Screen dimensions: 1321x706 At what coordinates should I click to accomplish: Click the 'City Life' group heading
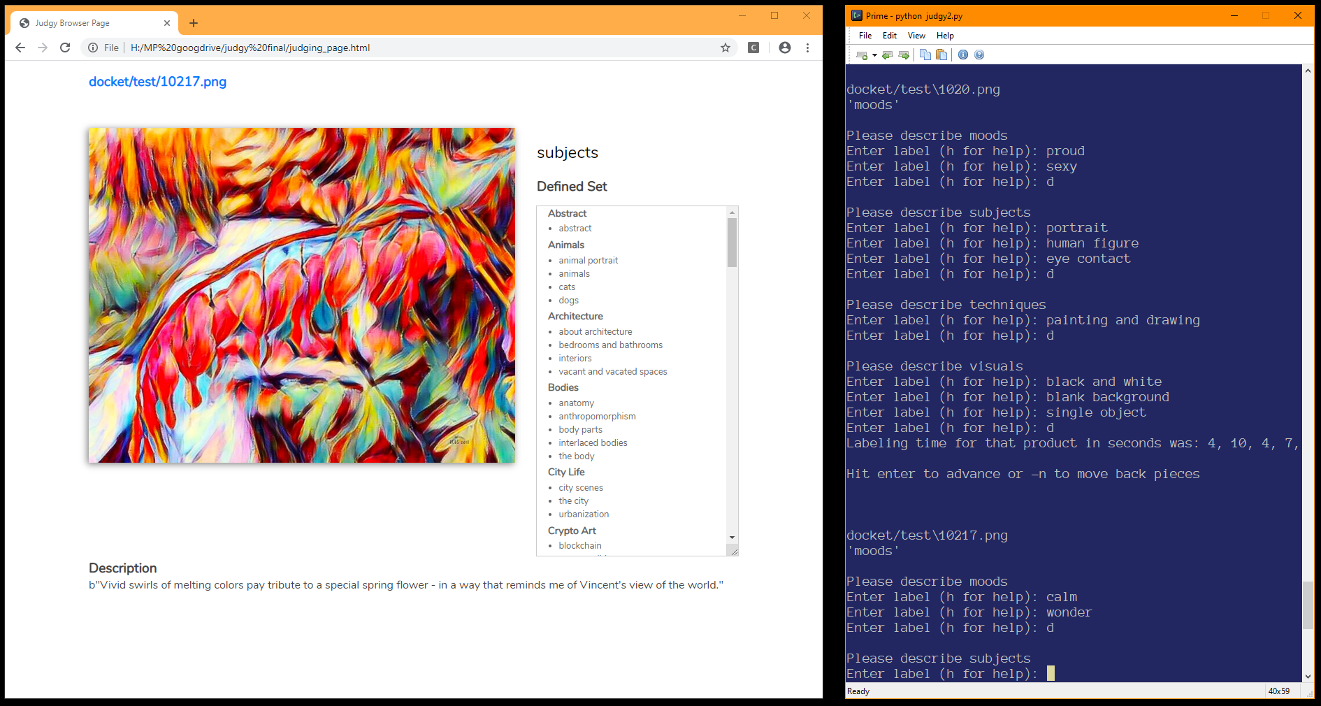click(x=566, y=473)
